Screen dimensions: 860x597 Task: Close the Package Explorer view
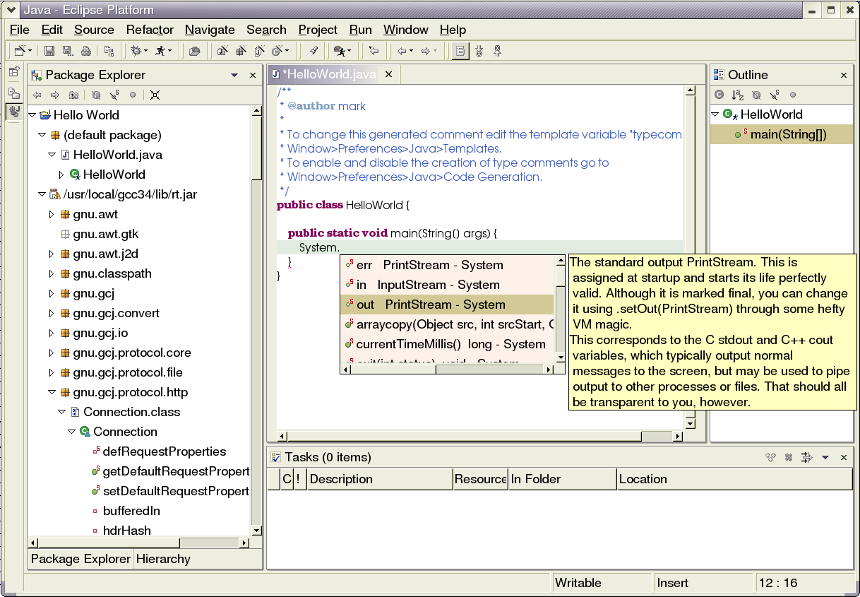pyautogui.click(x=253, y=76)
